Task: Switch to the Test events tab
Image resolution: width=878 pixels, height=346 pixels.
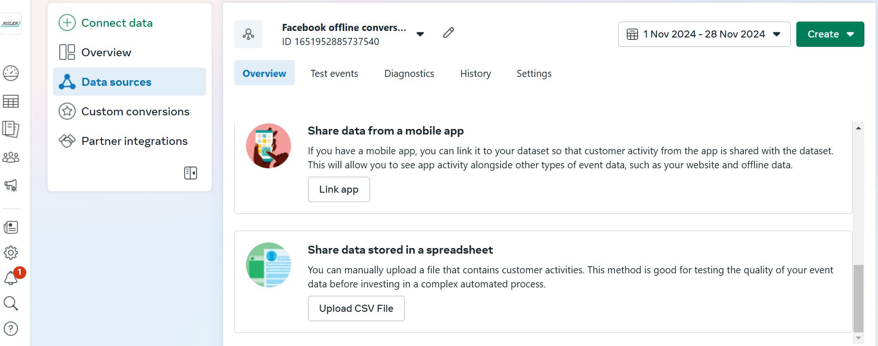Action: (334, 73)
